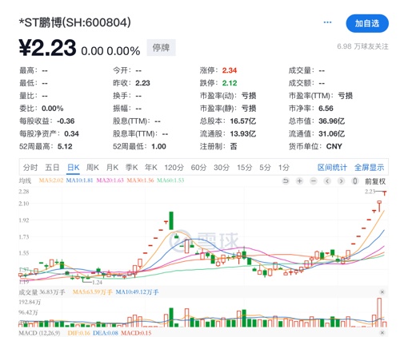Select the 月K monthly chart tab
The height and width of the screenshot is (337, 400).
pos(112,168)
